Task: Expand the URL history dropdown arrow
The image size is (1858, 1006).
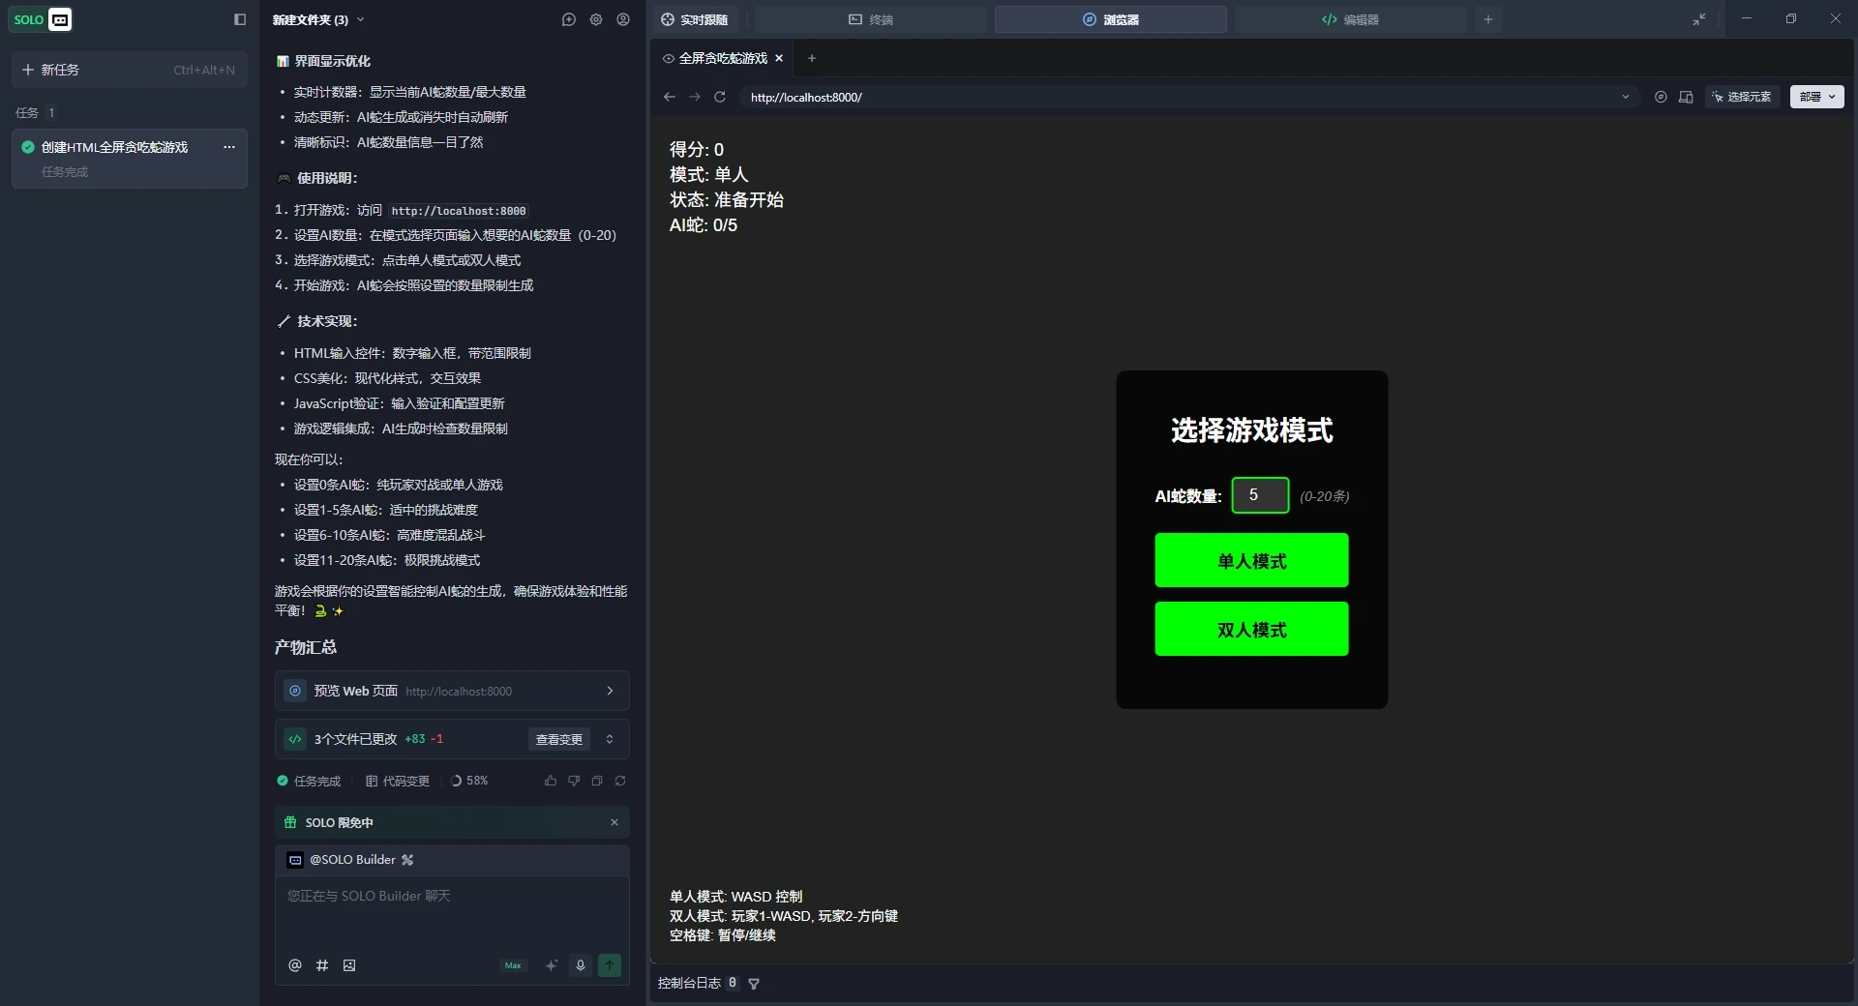Action: click(x=1626, y=97)
